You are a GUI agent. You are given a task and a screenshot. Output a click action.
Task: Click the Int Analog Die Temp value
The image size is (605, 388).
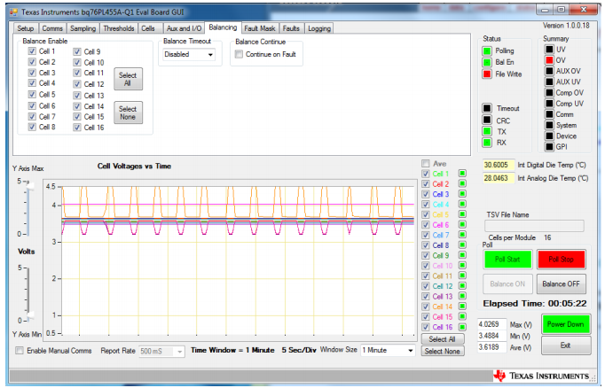499,178
